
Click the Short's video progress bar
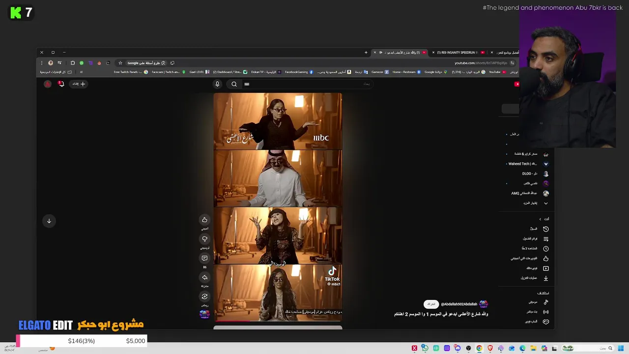coord(278,321)
